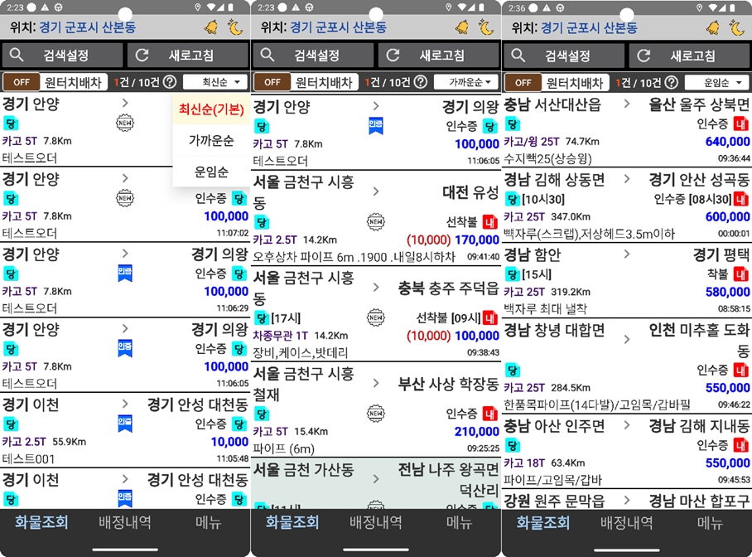Switch on 원터치배차 toggle beside the 운임순 dropdown

[523, 82]
